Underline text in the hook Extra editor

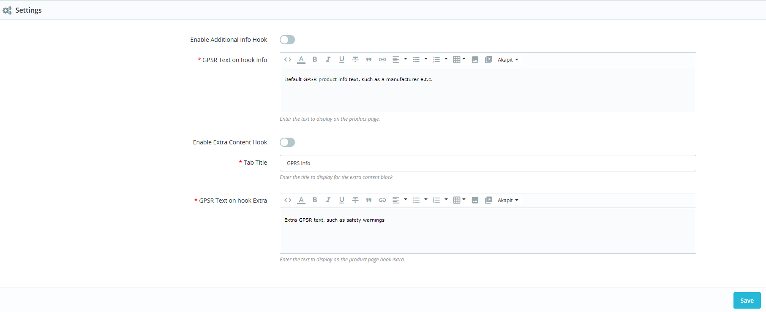click(342, 200)
